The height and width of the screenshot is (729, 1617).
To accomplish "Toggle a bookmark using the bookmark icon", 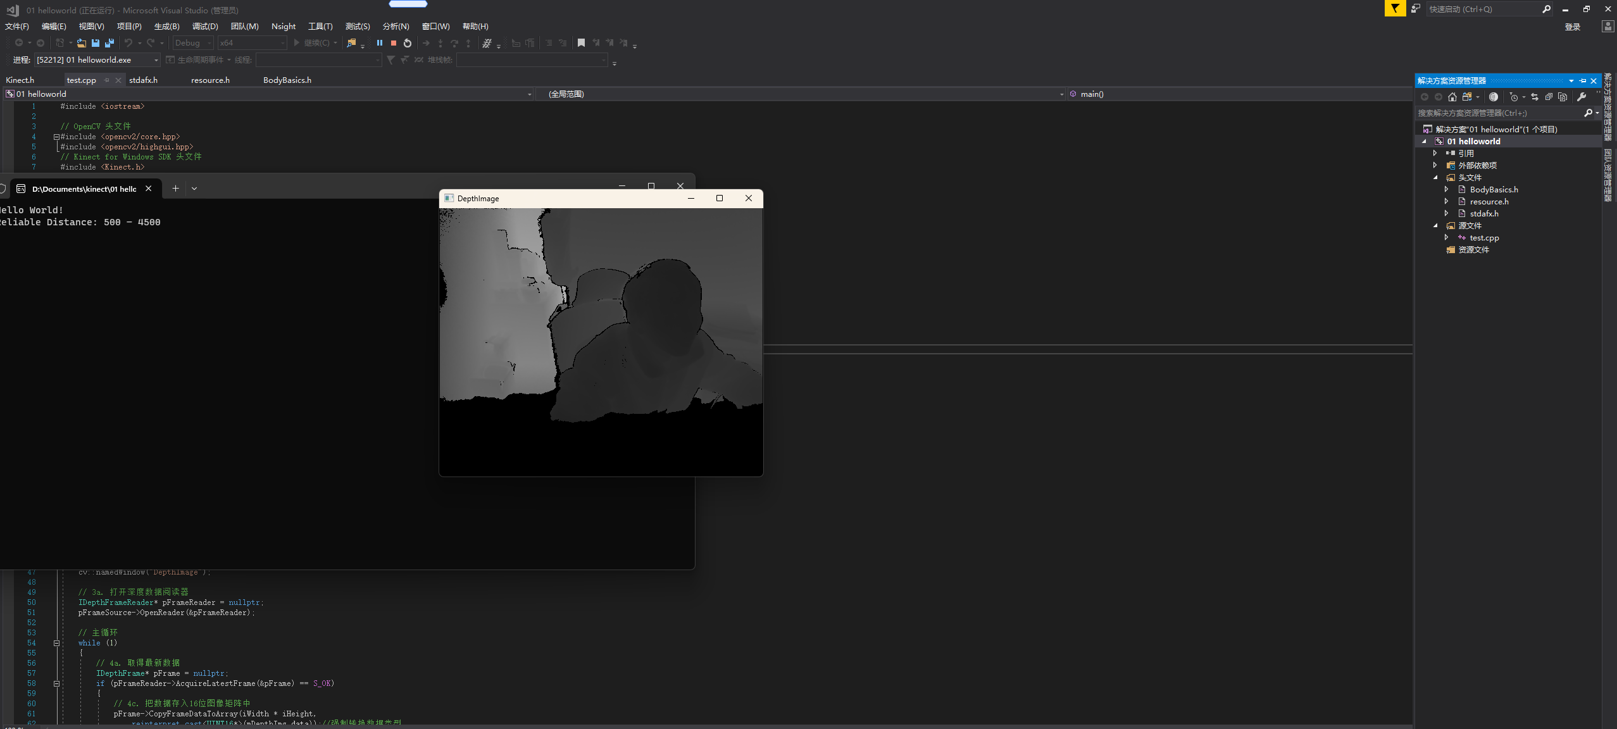I will (580, 43).
